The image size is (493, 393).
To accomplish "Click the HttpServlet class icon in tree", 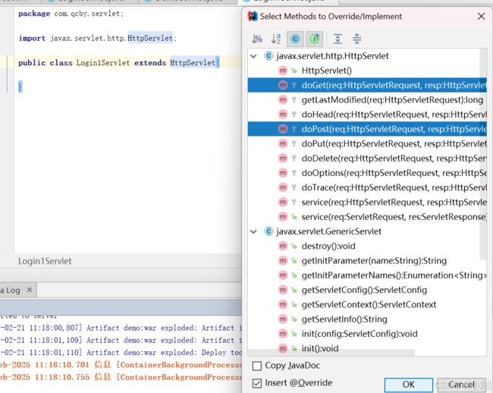I will [x=268, y=56].
